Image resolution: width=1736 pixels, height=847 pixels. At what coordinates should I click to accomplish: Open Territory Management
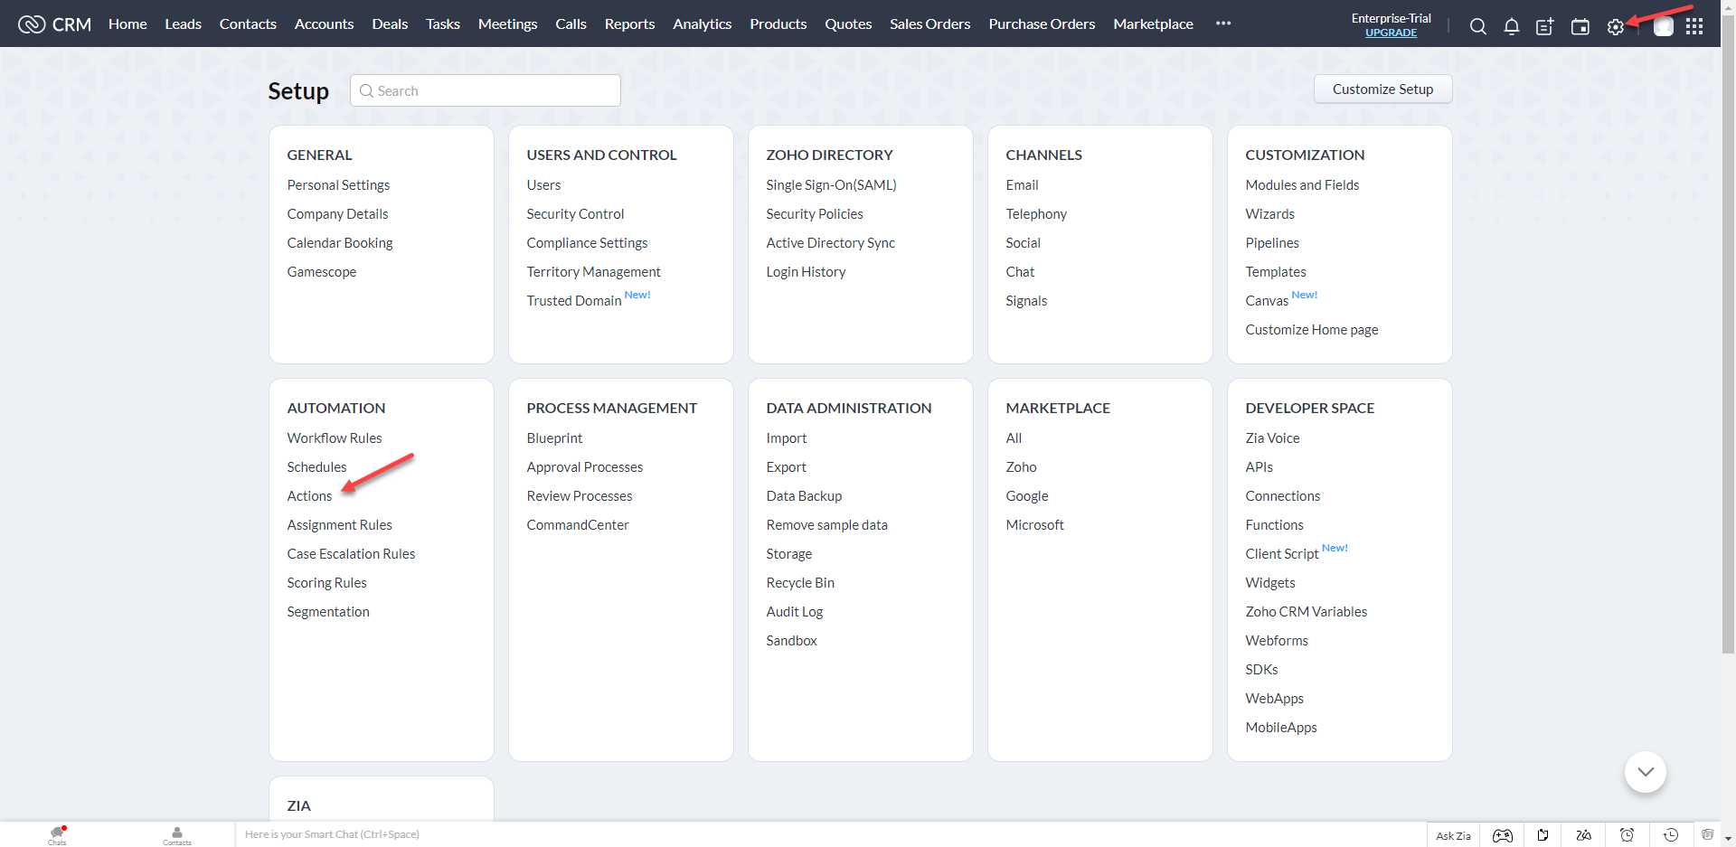click(593, 271)
